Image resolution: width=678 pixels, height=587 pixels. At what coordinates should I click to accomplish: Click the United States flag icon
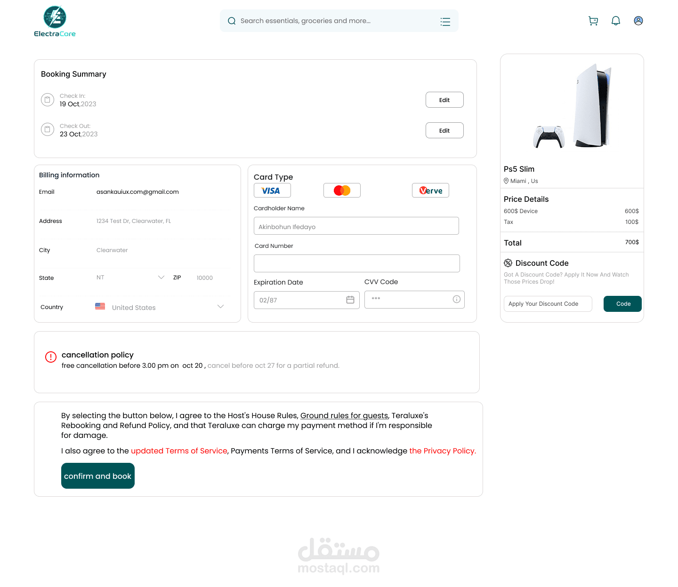pyautogui.click(x=100, y=306)
